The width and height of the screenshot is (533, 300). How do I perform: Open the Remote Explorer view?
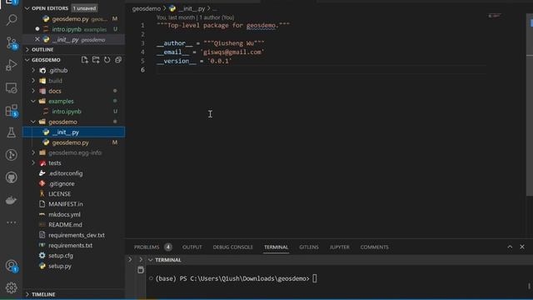[x=11, y=87]
